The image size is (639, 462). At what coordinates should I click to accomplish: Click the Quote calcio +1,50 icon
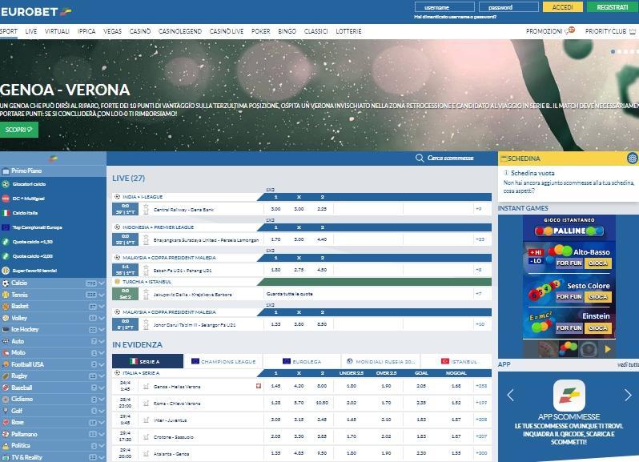(6, 242)
